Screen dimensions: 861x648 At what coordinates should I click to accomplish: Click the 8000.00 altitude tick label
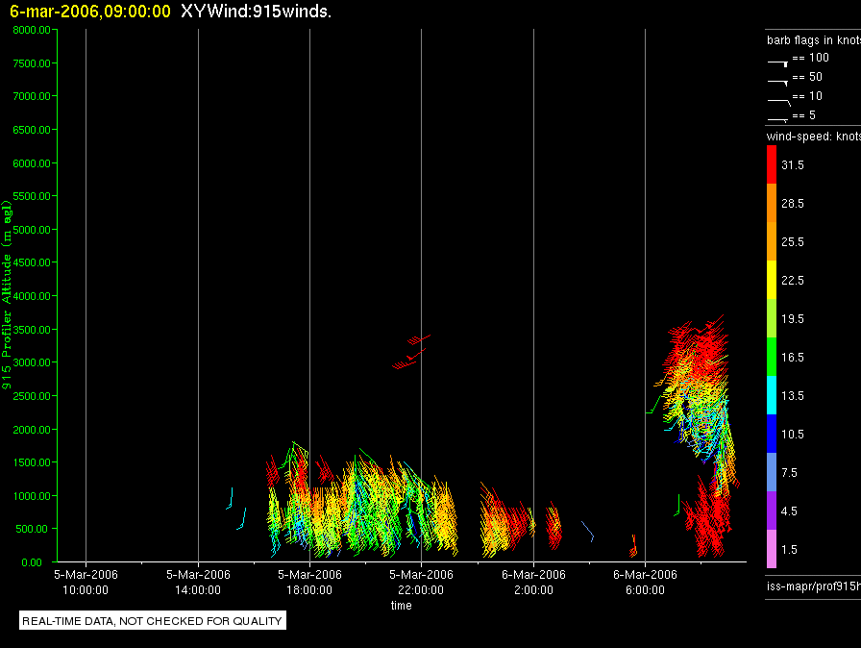click(32, 30)
